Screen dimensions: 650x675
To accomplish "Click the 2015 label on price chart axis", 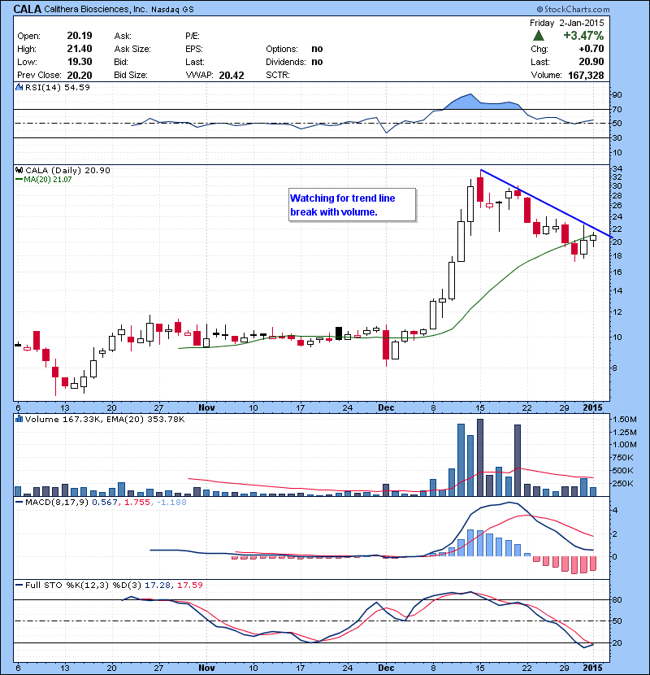I will (x=592, y=407).
